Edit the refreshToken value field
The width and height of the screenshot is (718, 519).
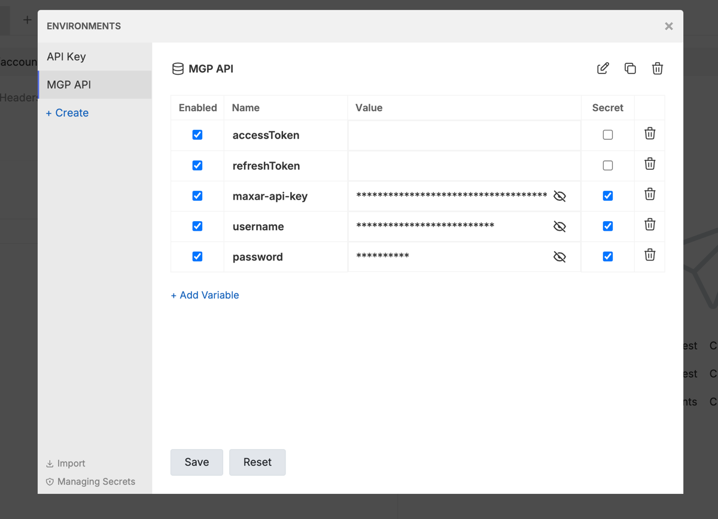pos(464,166)
